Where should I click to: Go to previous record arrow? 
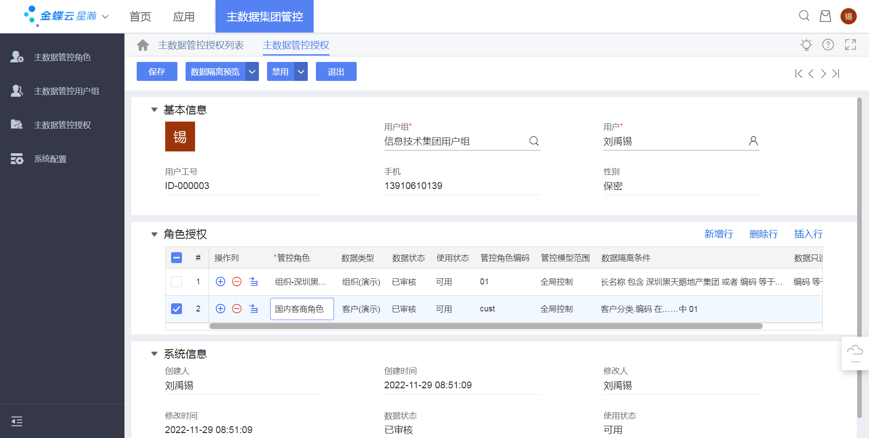(811, 74)
